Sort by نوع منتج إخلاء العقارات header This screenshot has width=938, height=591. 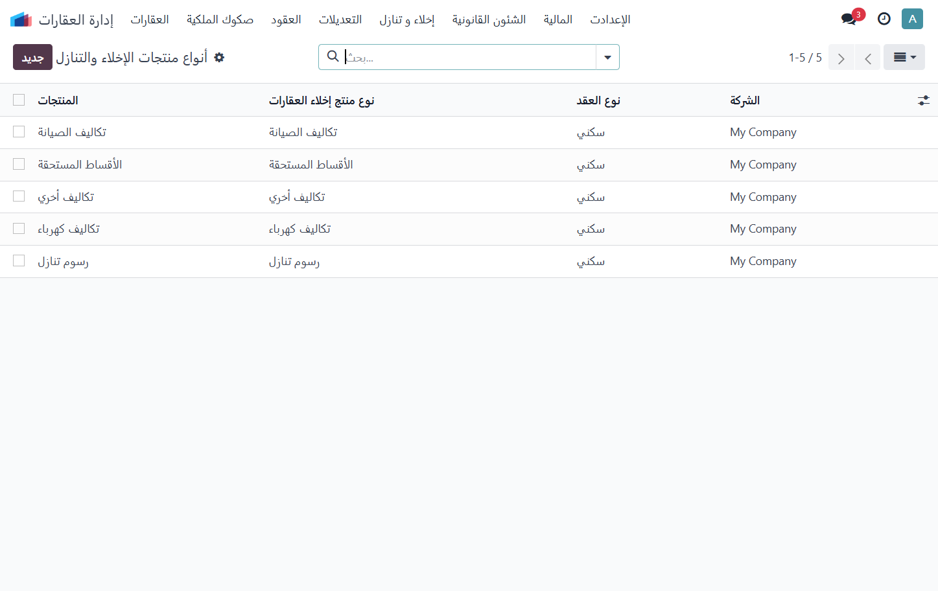[x=322, y=100]
